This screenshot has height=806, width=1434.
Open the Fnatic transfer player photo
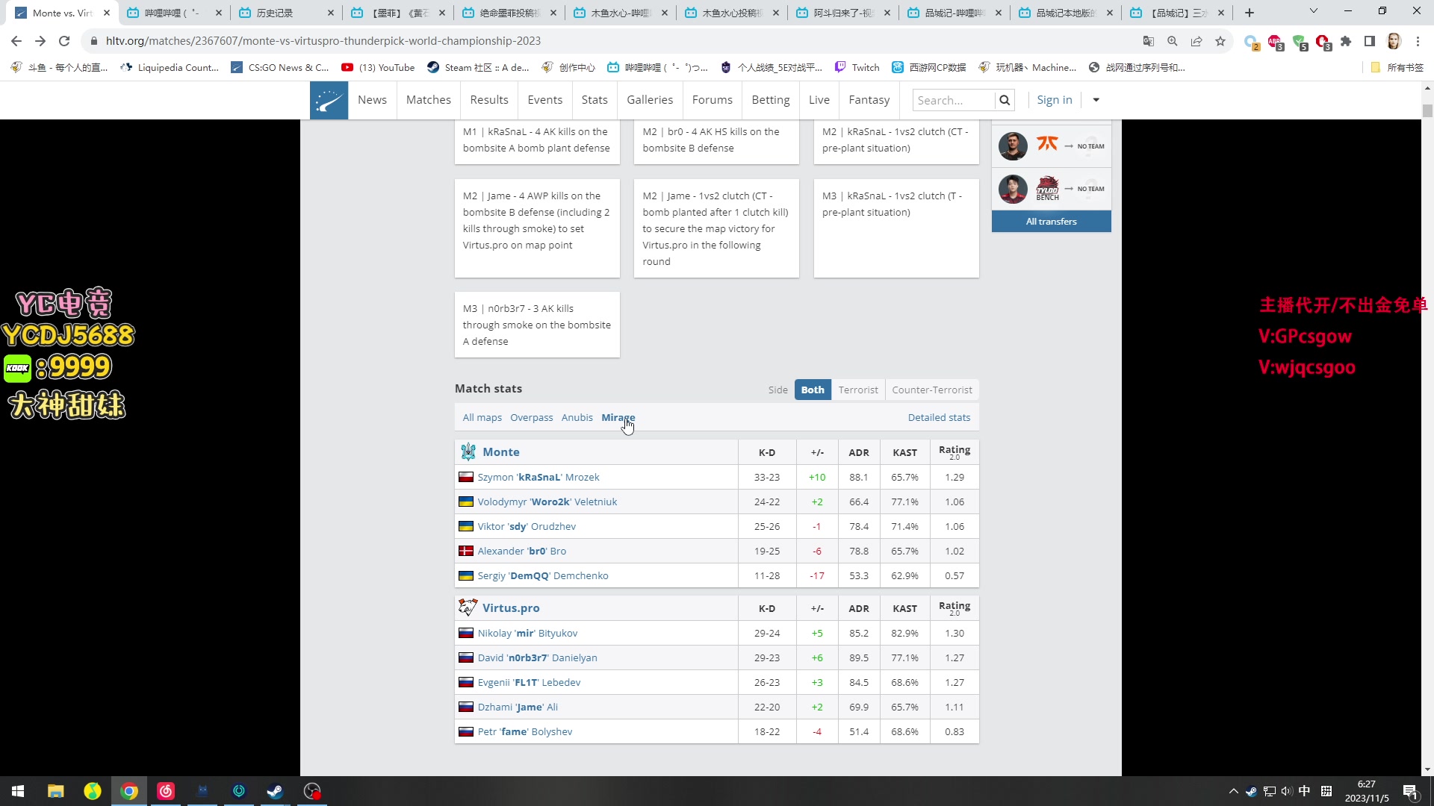[1013, 146]
